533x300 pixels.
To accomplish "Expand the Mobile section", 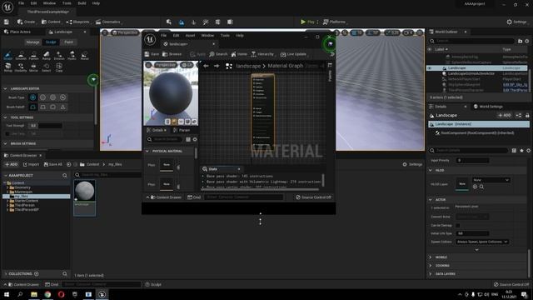I will pyautogui.click(x=431, y=257).
